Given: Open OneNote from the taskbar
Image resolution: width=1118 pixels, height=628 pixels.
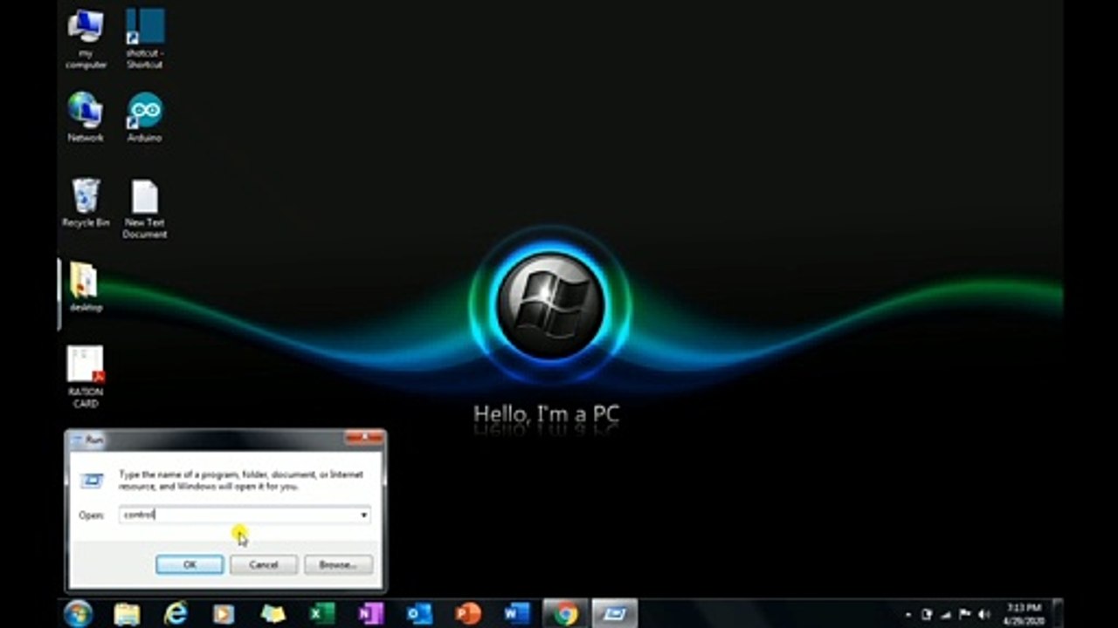Looking at the screenshot, I should click(x=371, y=613).
